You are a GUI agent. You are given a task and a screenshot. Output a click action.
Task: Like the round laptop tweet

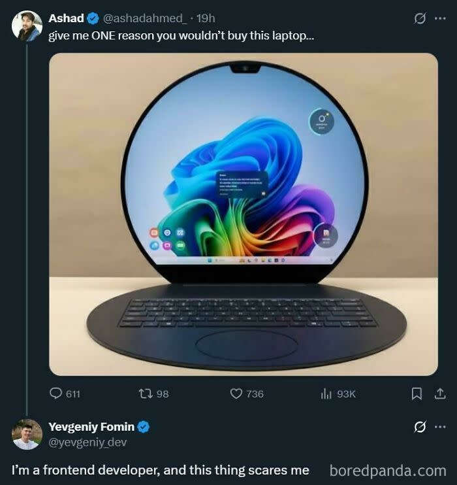click(x=236, y=393)
